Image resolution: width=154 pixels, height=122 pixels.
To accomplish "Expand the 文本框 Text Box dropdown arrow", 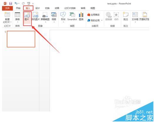I will click(x=135, y=22).
